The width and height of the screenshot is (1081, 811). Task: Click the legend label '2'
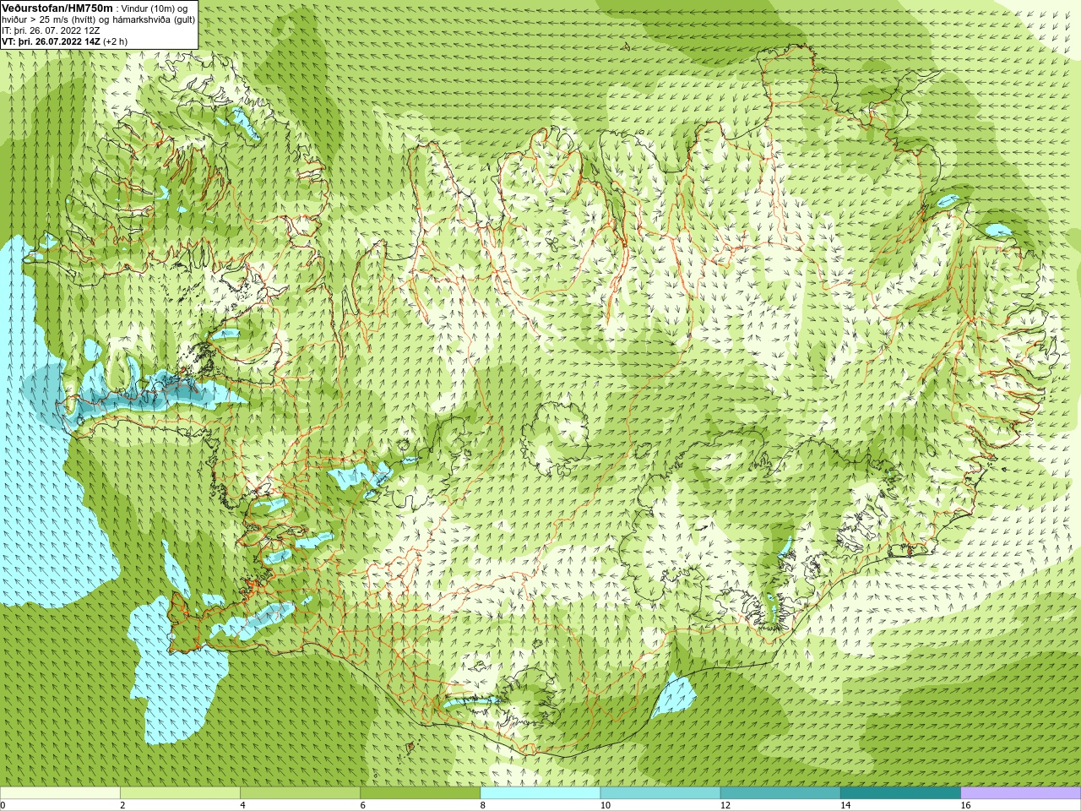[122, 805]
